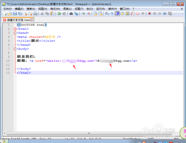Screen dimensions: 186x143
Task: Click line number 13 in the margin
Action: pyautogui.click(x=8, y=73)
